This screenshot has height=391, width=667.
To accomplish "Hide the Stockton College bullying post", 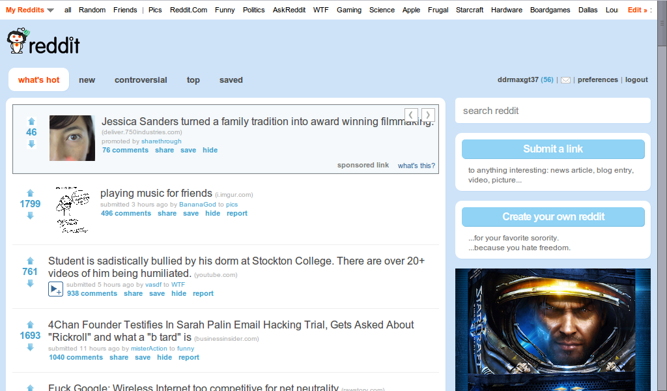I will point(178,293).
